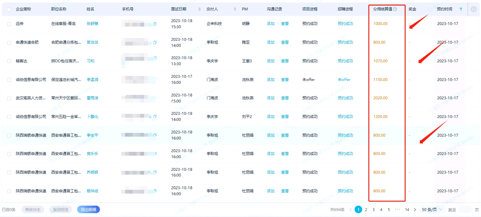Sort the table by 面试日期
Image resolution: width=481 pixels, height=217 pixels.
[199, 9]
